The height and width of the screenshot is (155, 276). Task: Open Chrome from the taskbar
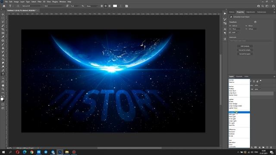(x=31, y=152)
